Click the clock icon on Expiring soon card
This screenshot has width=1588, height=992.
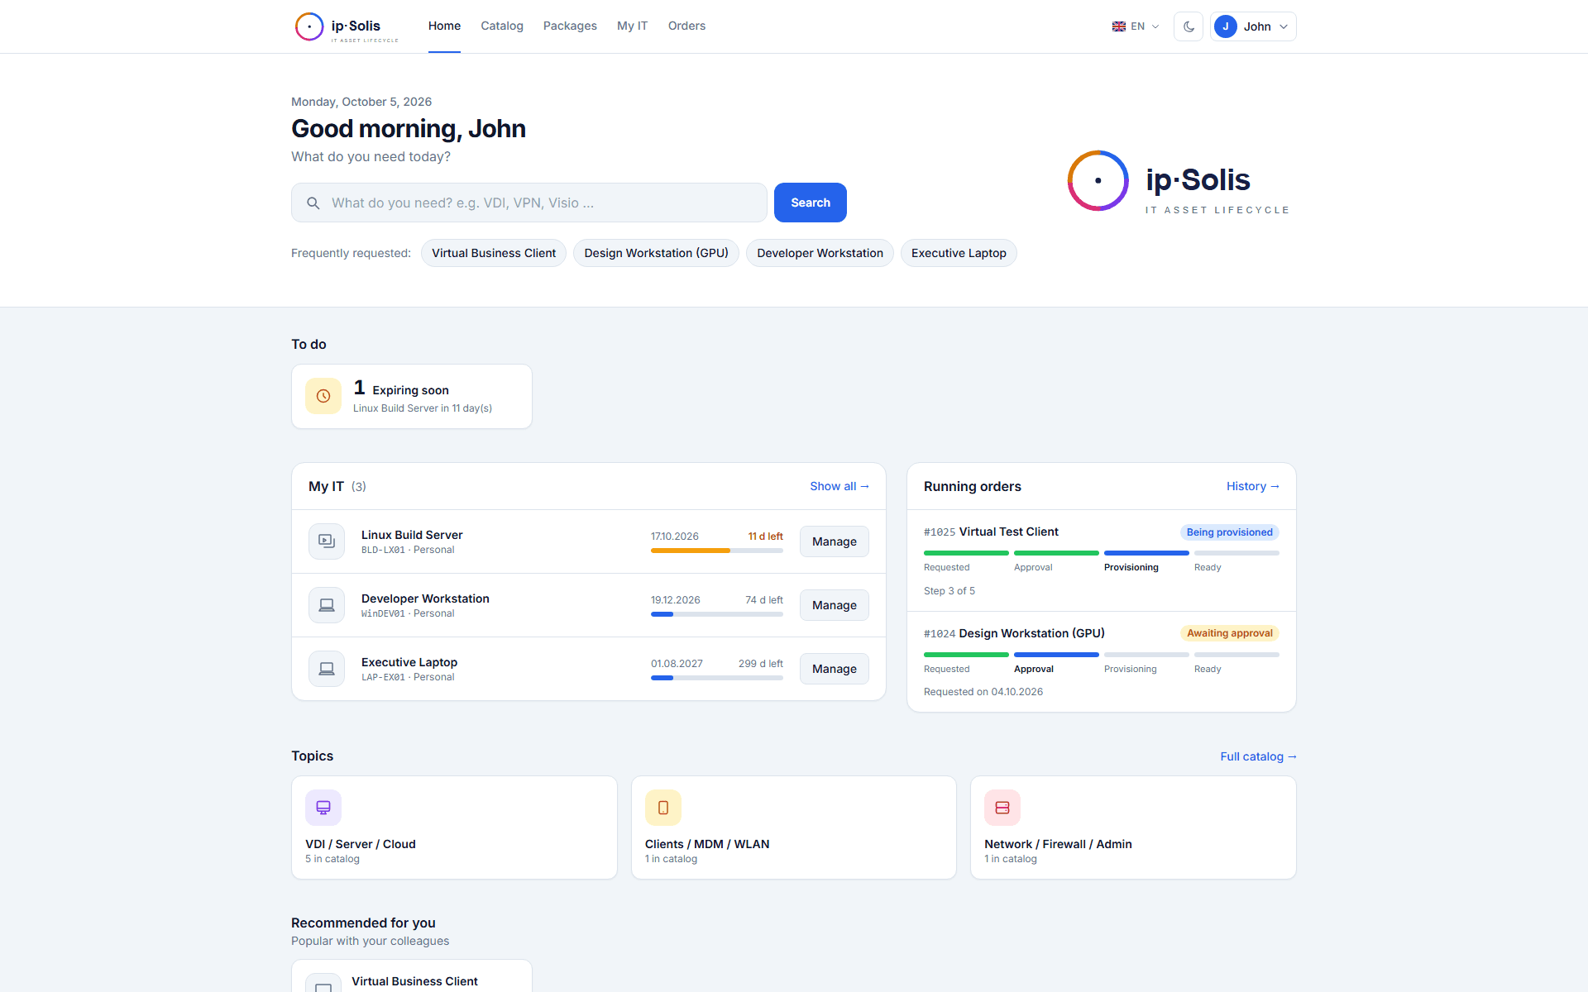323,396
